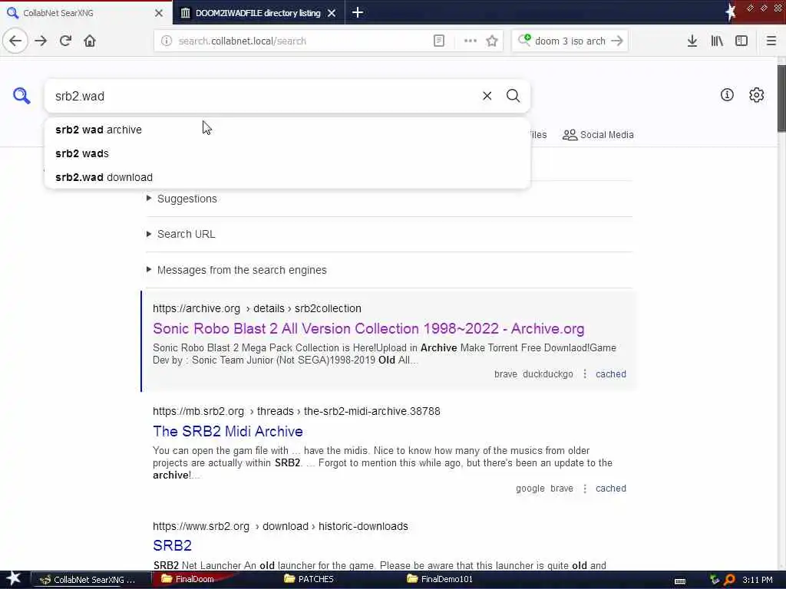Choose the 'srb2.wad download' suggestion
This screenshot has height=589, width=786.
(x=287, y=177)
